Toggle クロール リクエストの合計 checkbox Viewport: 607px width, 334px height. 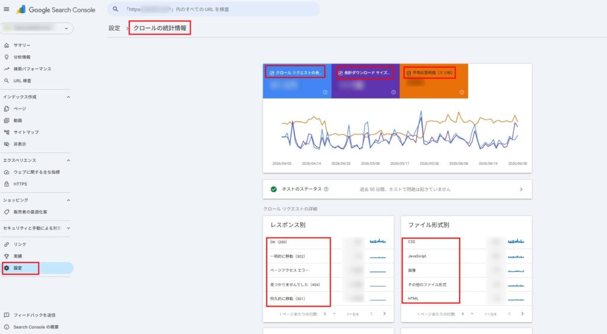(271, 73)
